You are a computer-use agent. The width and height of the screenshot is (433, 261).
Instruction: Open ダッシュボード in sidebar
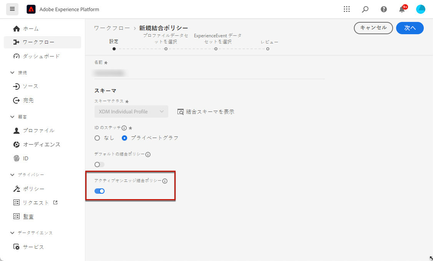(x=43, y=56)
